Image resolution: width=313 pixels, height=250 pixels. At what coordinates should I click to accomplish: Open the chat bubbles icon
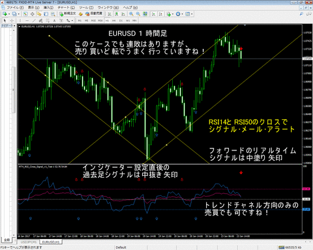point(308,14)
